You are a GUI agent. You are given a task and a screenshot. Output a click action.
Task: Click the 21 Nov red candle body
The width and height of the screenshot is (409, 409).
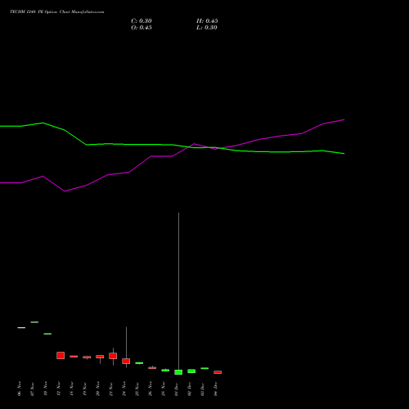coord(113,356)
